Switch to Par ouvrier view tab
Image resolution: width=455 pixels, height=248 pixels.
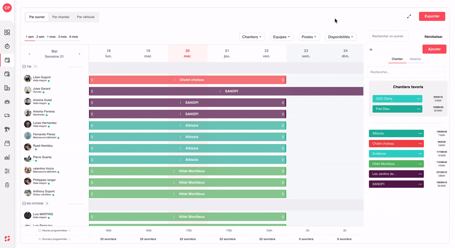click(x=37, y=17)
